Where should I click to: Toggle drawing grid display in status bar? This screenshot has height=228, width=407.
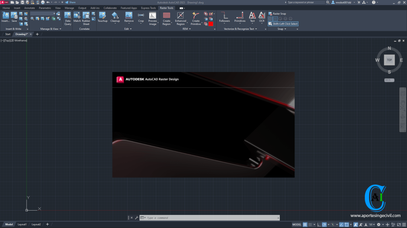tap(305, 225)
